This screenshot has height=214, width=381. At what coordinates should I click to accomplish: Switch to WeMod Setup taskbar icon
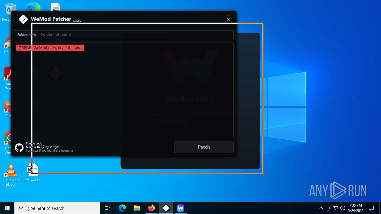181,208
